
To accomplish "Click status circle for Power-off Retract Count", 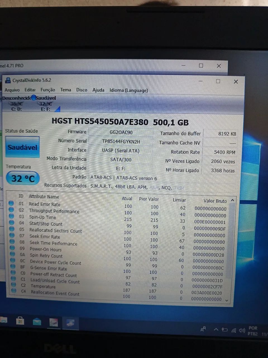I will click(x=13, y=272).
